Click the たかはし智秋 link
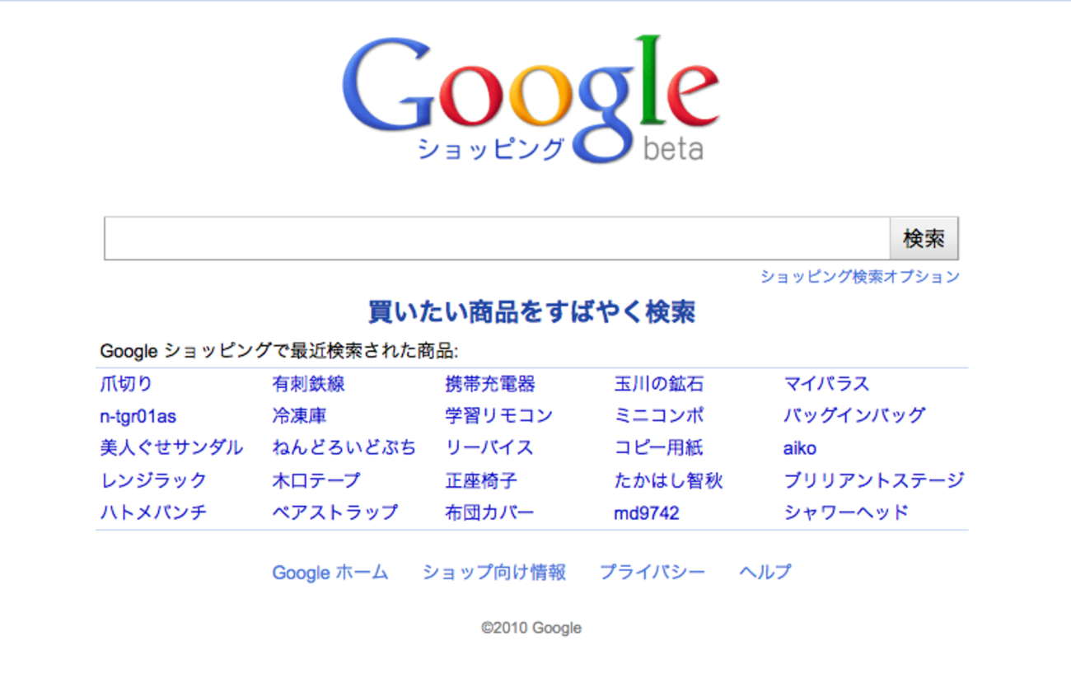 668,480
